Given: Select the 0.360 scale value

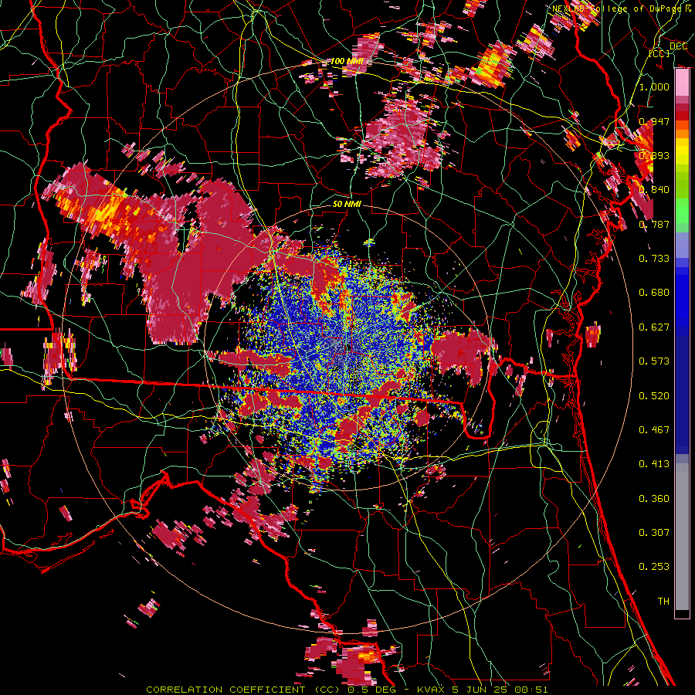Looking at the screenshot, I should click(x=654, y=499).
